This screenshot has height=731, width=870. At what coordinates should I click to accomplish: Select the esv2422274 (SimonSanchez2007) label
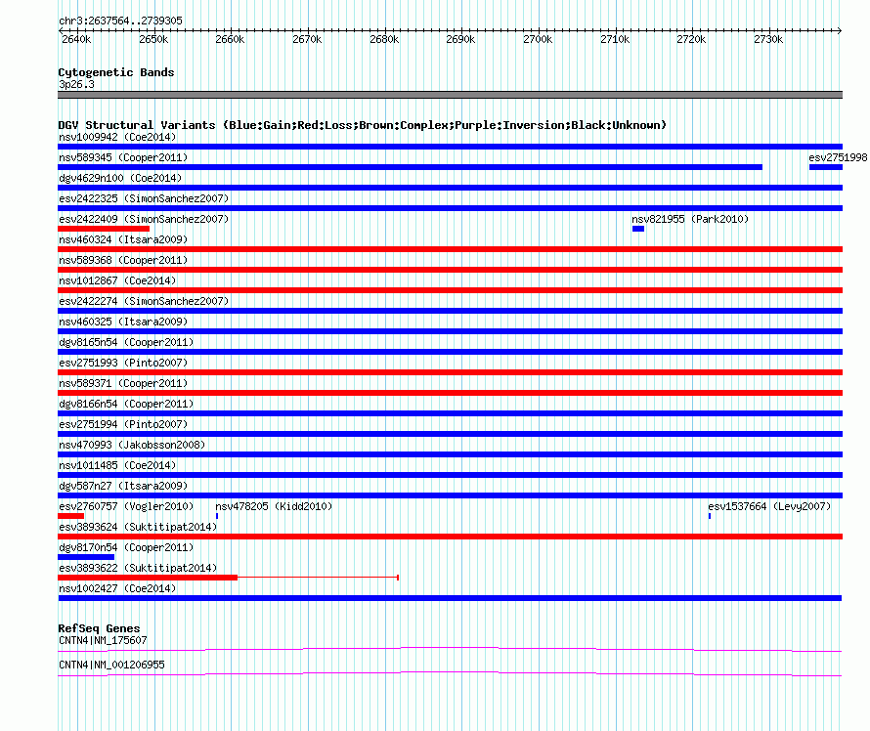(144, 301)
